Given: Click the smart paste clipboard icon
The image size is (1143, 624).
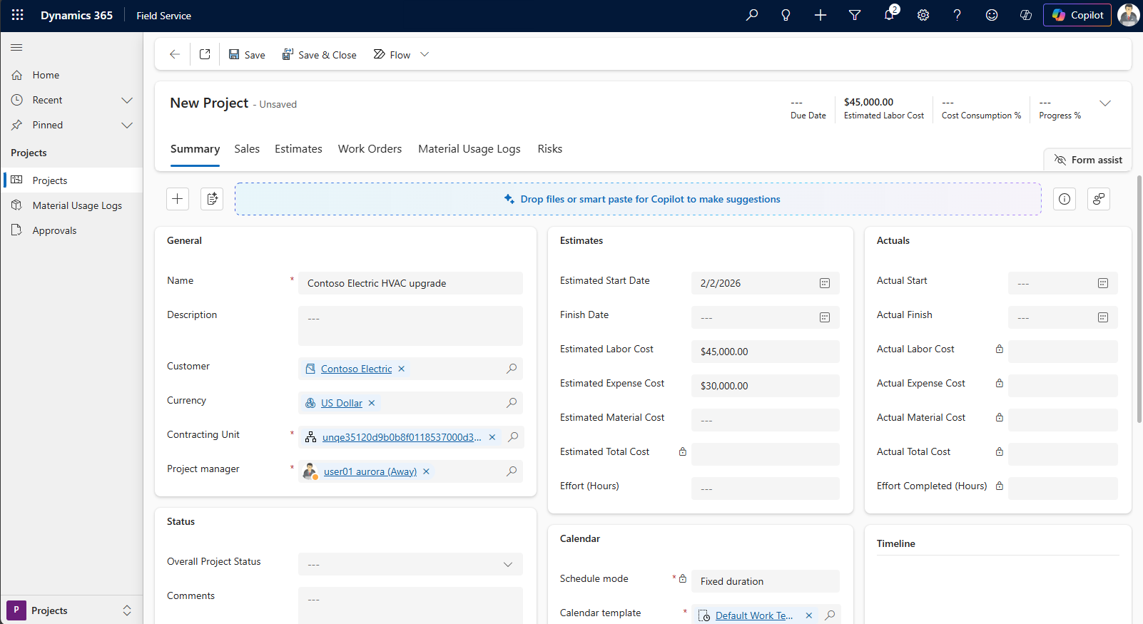Looking at the screenshot, I should tap(212, 199).
